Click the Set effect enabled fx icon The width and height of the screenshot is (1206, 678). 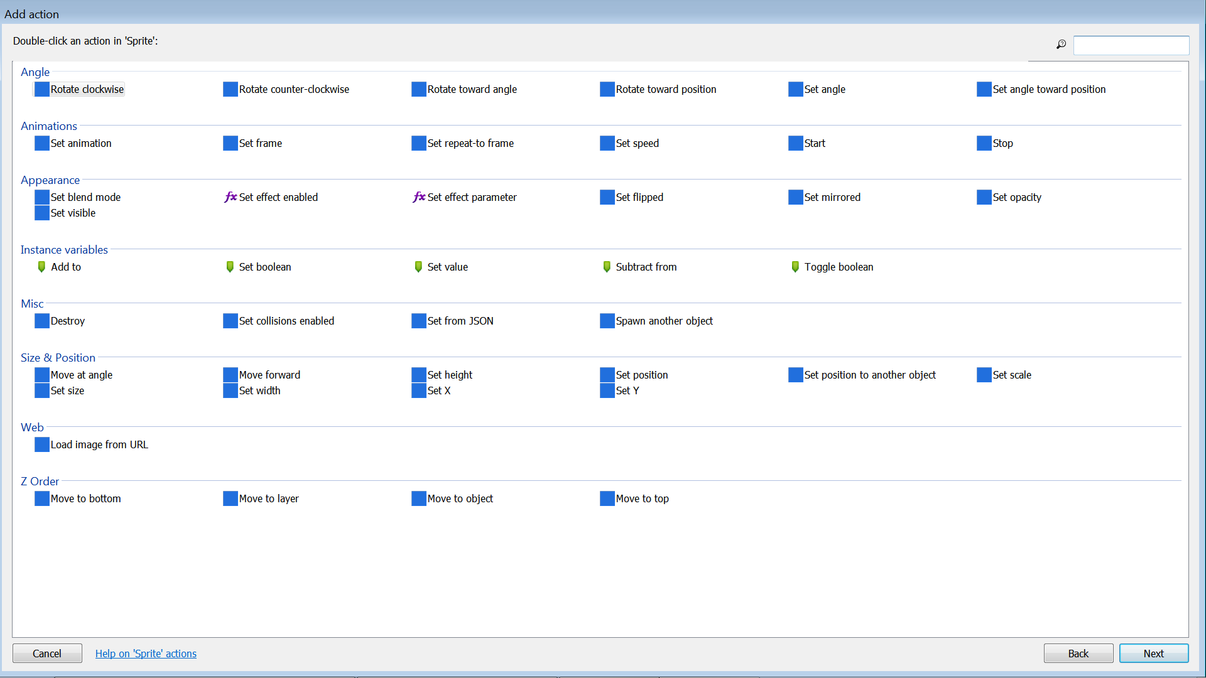tap(231, 197)
